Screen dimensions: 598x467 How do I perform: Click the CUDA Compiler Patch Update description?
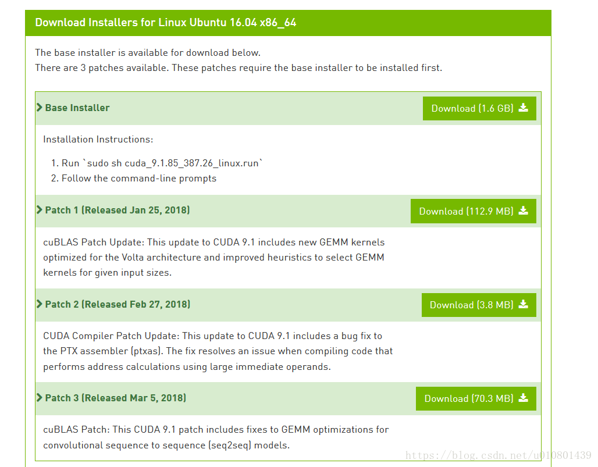(x=218, y=351)
